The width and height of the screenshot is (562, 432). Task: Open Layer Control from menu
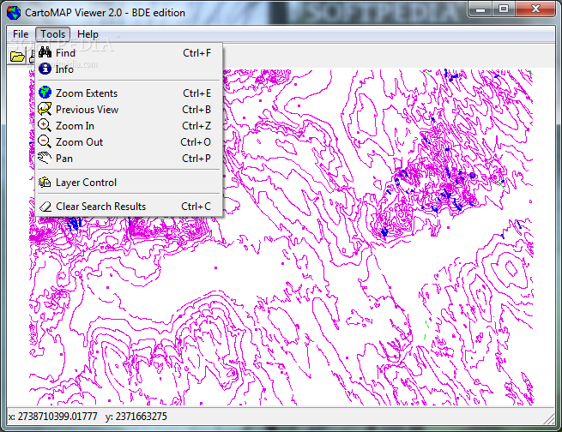coord(129,183)
